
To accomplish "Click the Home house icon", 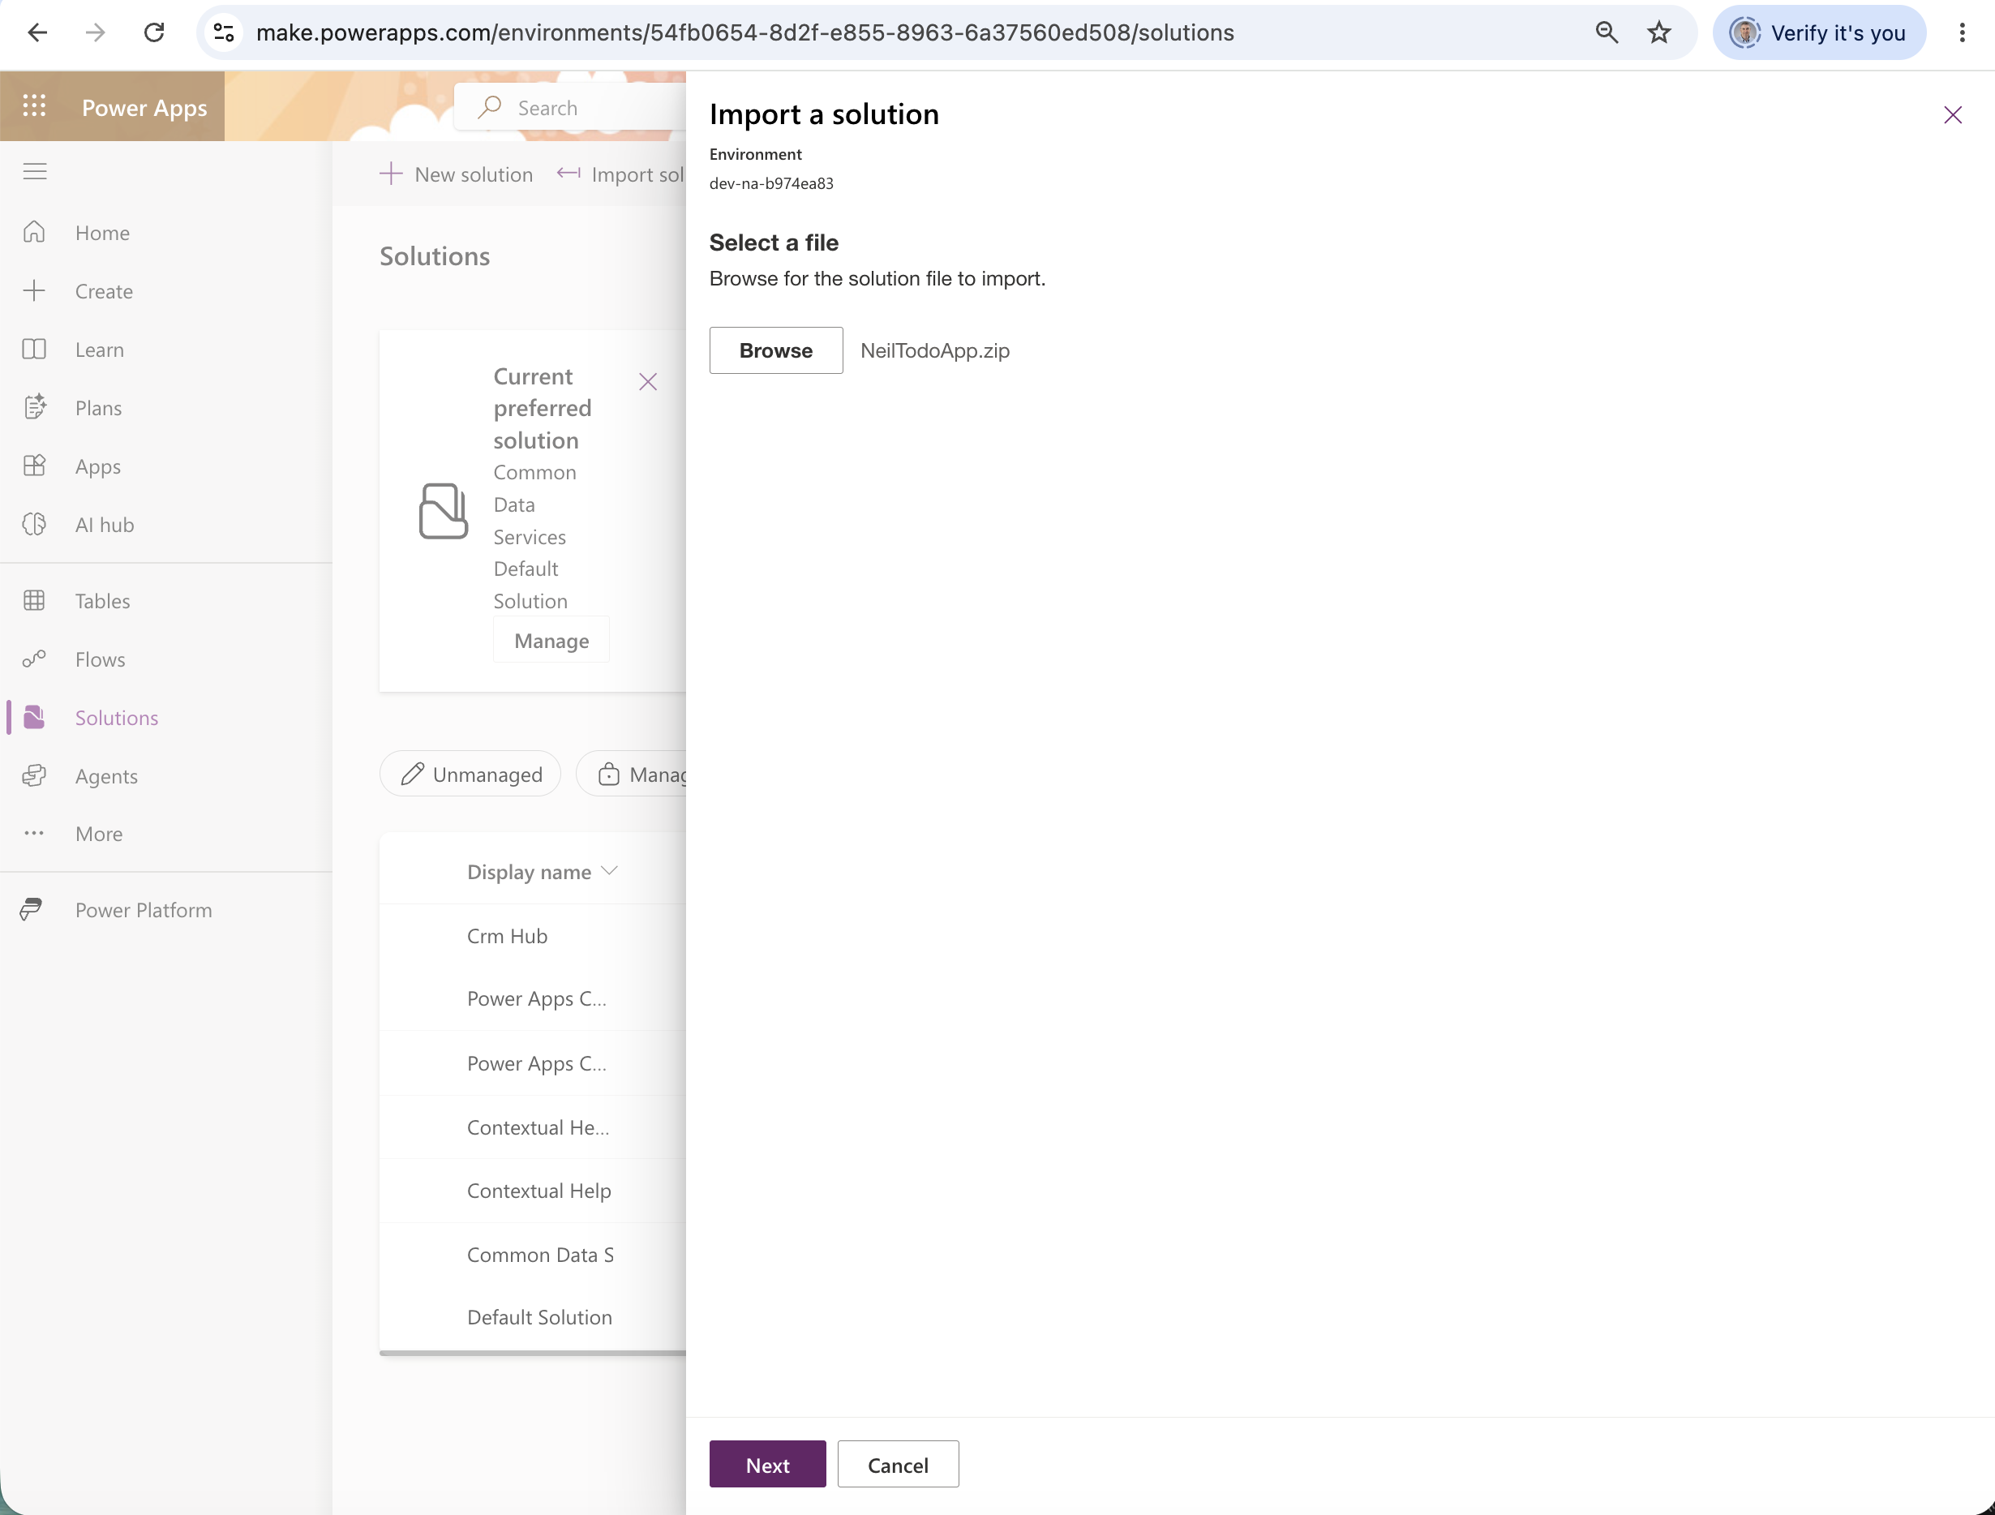I will (34, 232).
